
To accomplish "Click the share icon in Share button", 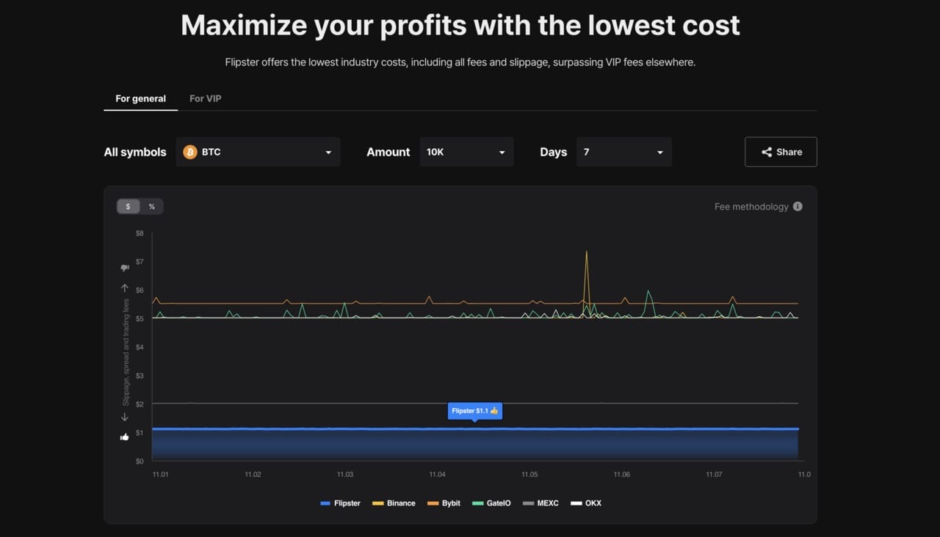I will point(767,152).
